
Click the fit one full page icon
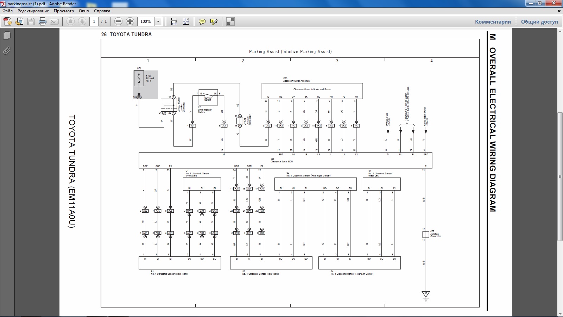pyautogui.click(x=186, y=21)
